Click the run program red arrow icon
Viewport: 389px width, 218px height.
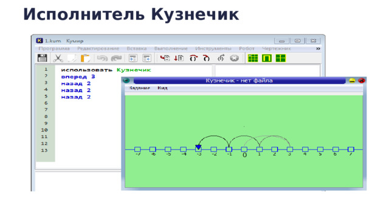click(x=165, y=58)
